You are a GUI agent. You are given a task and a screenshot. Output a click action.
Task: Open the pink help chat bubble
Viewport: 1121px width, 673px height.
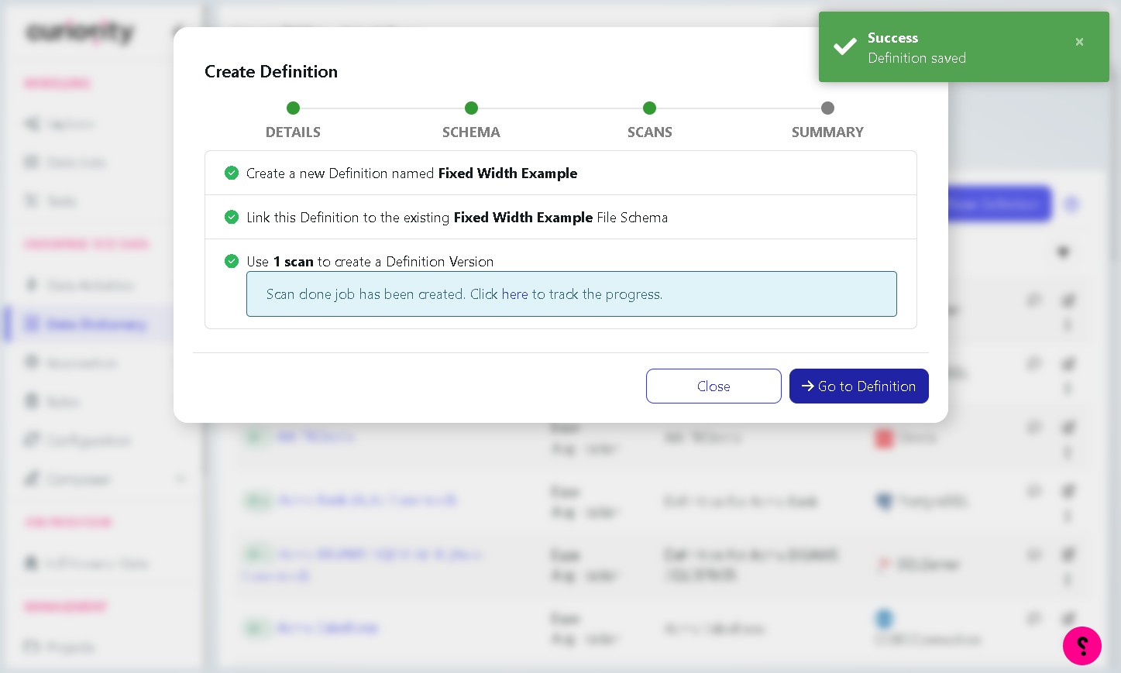(1082, 645)
